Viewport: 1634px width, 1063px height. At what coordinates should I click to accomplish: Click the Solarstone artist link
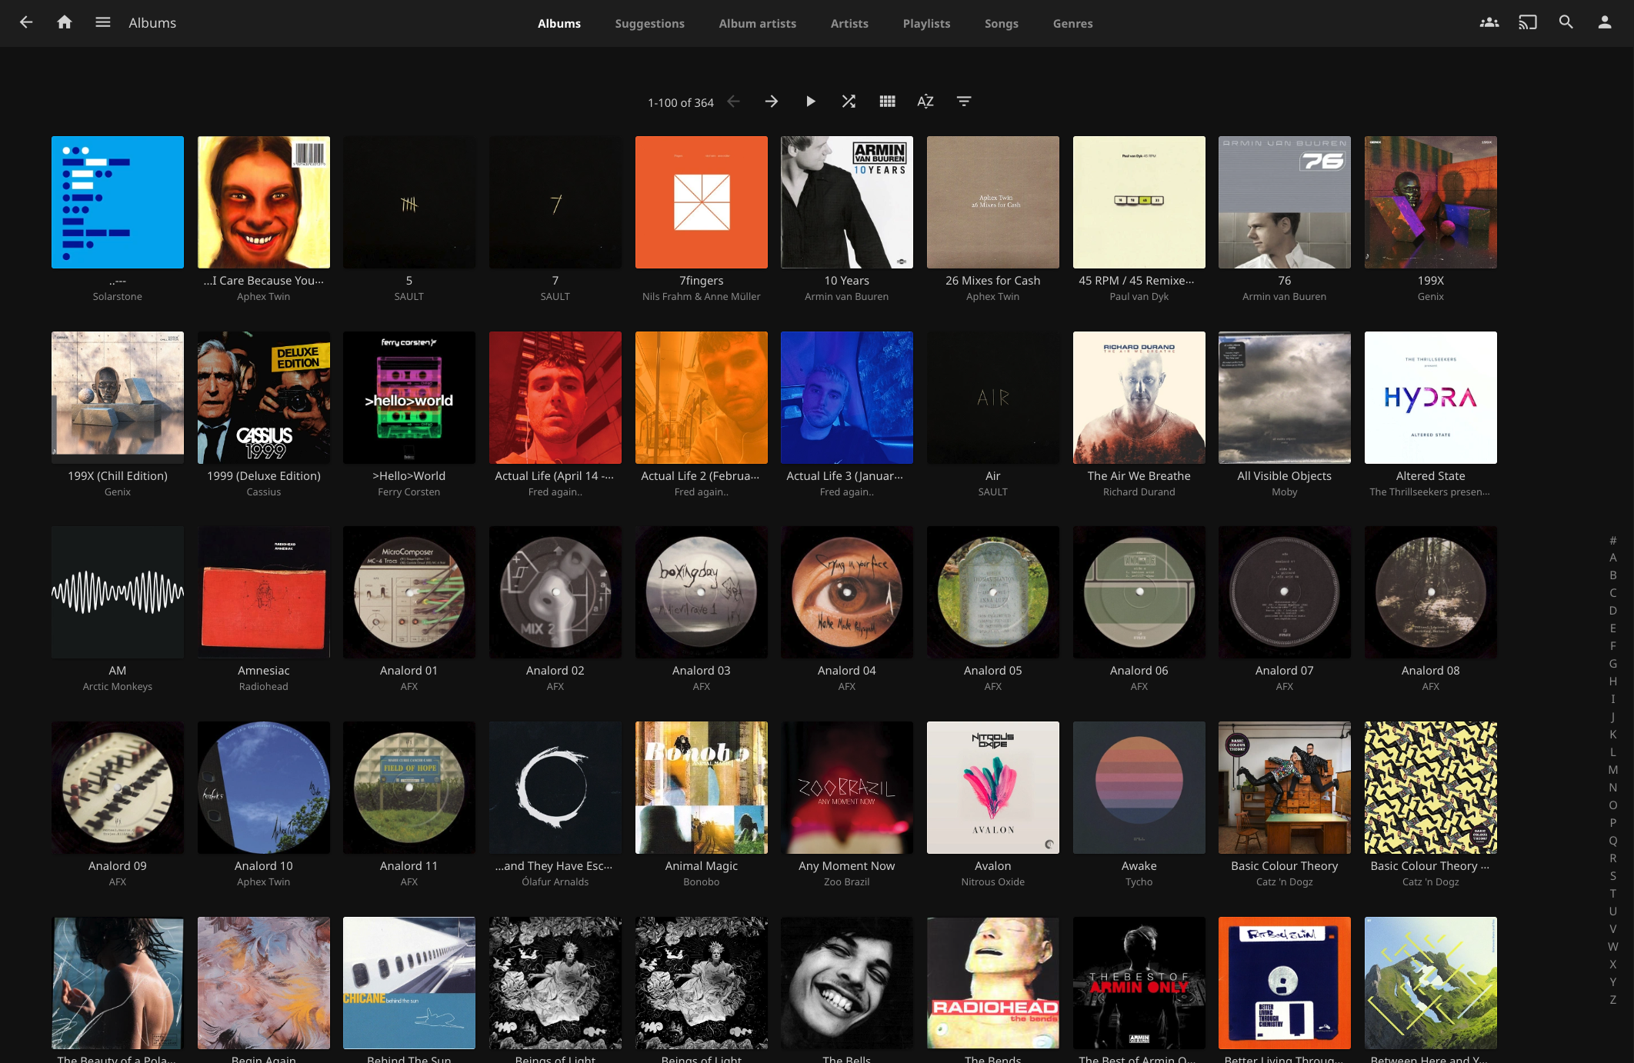118,297
